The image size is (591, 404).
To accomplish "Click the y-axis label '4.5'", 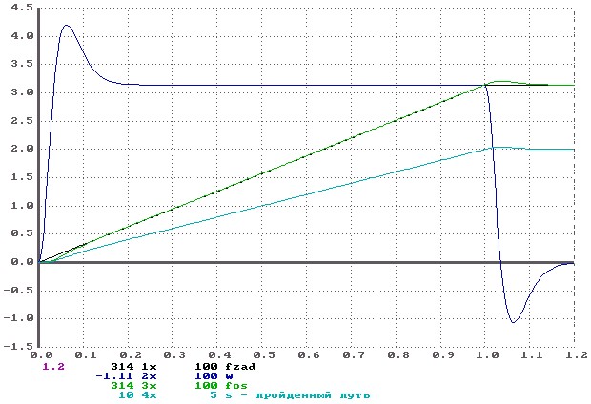I will point(22,8).
